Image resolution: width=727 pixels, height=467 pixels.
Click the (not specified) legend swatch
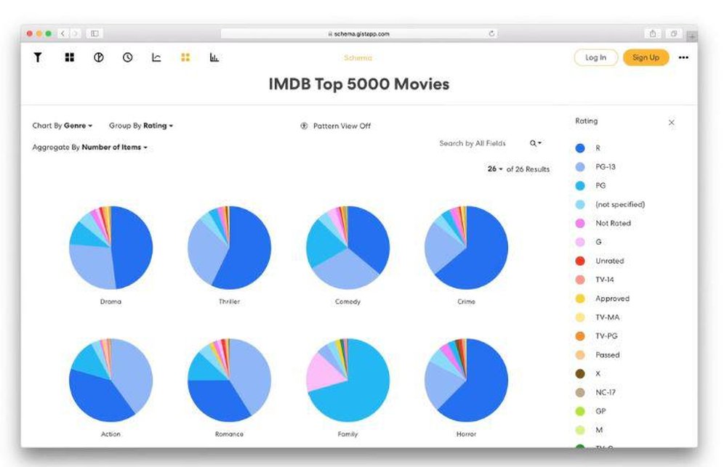point(580,204)
